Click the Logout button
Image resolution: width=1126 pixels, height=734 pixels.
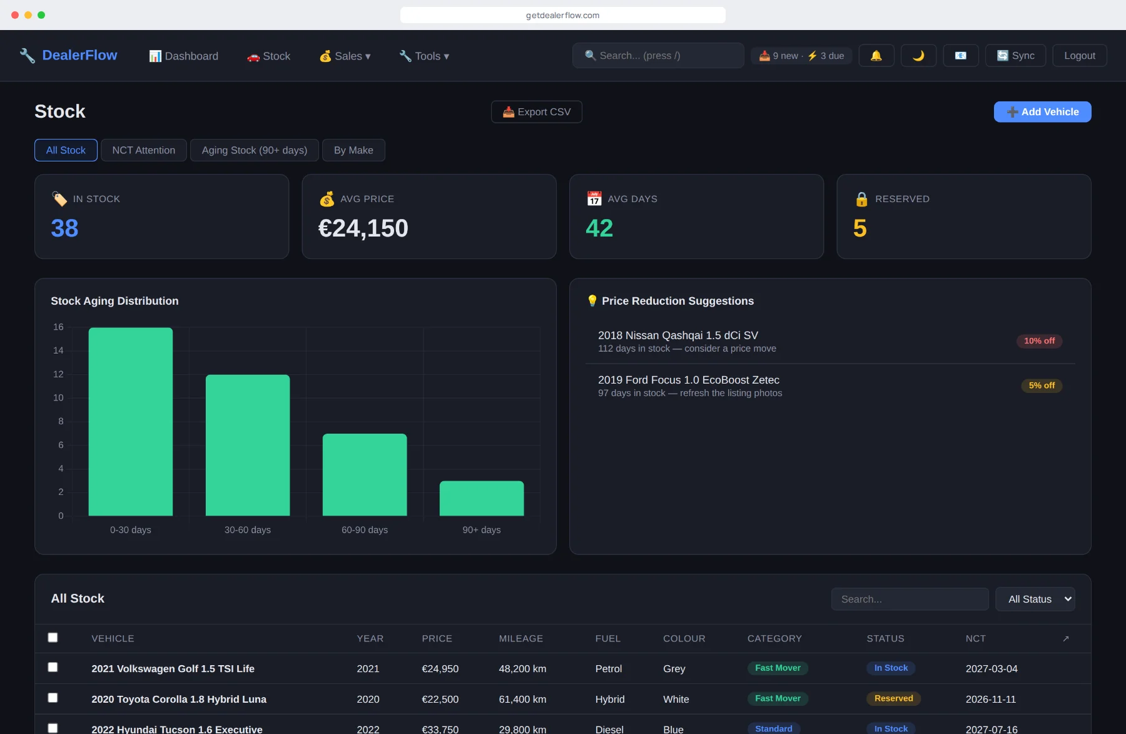(x=1080, y=56)
